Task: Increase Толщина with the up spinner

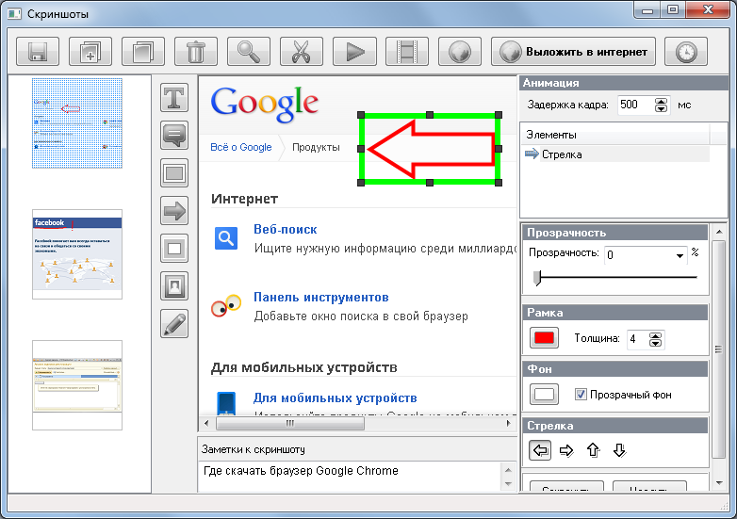Action: click(655, 335)
